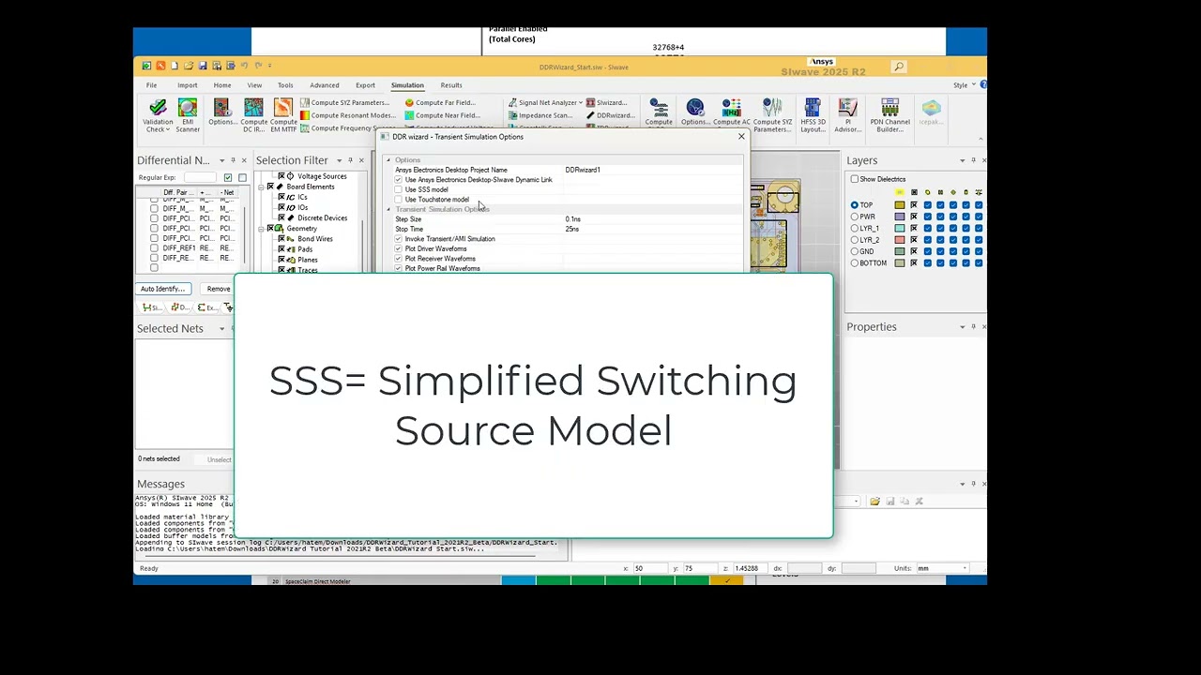Image resolution: width=1201 pixels, height=675 pixels.
Task: Launch the EMI Scanner
Action: 188,114
